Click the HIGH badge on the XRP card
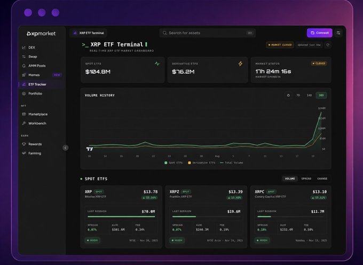The width and height of the screenshot is (363, 265). click(92, 240)
